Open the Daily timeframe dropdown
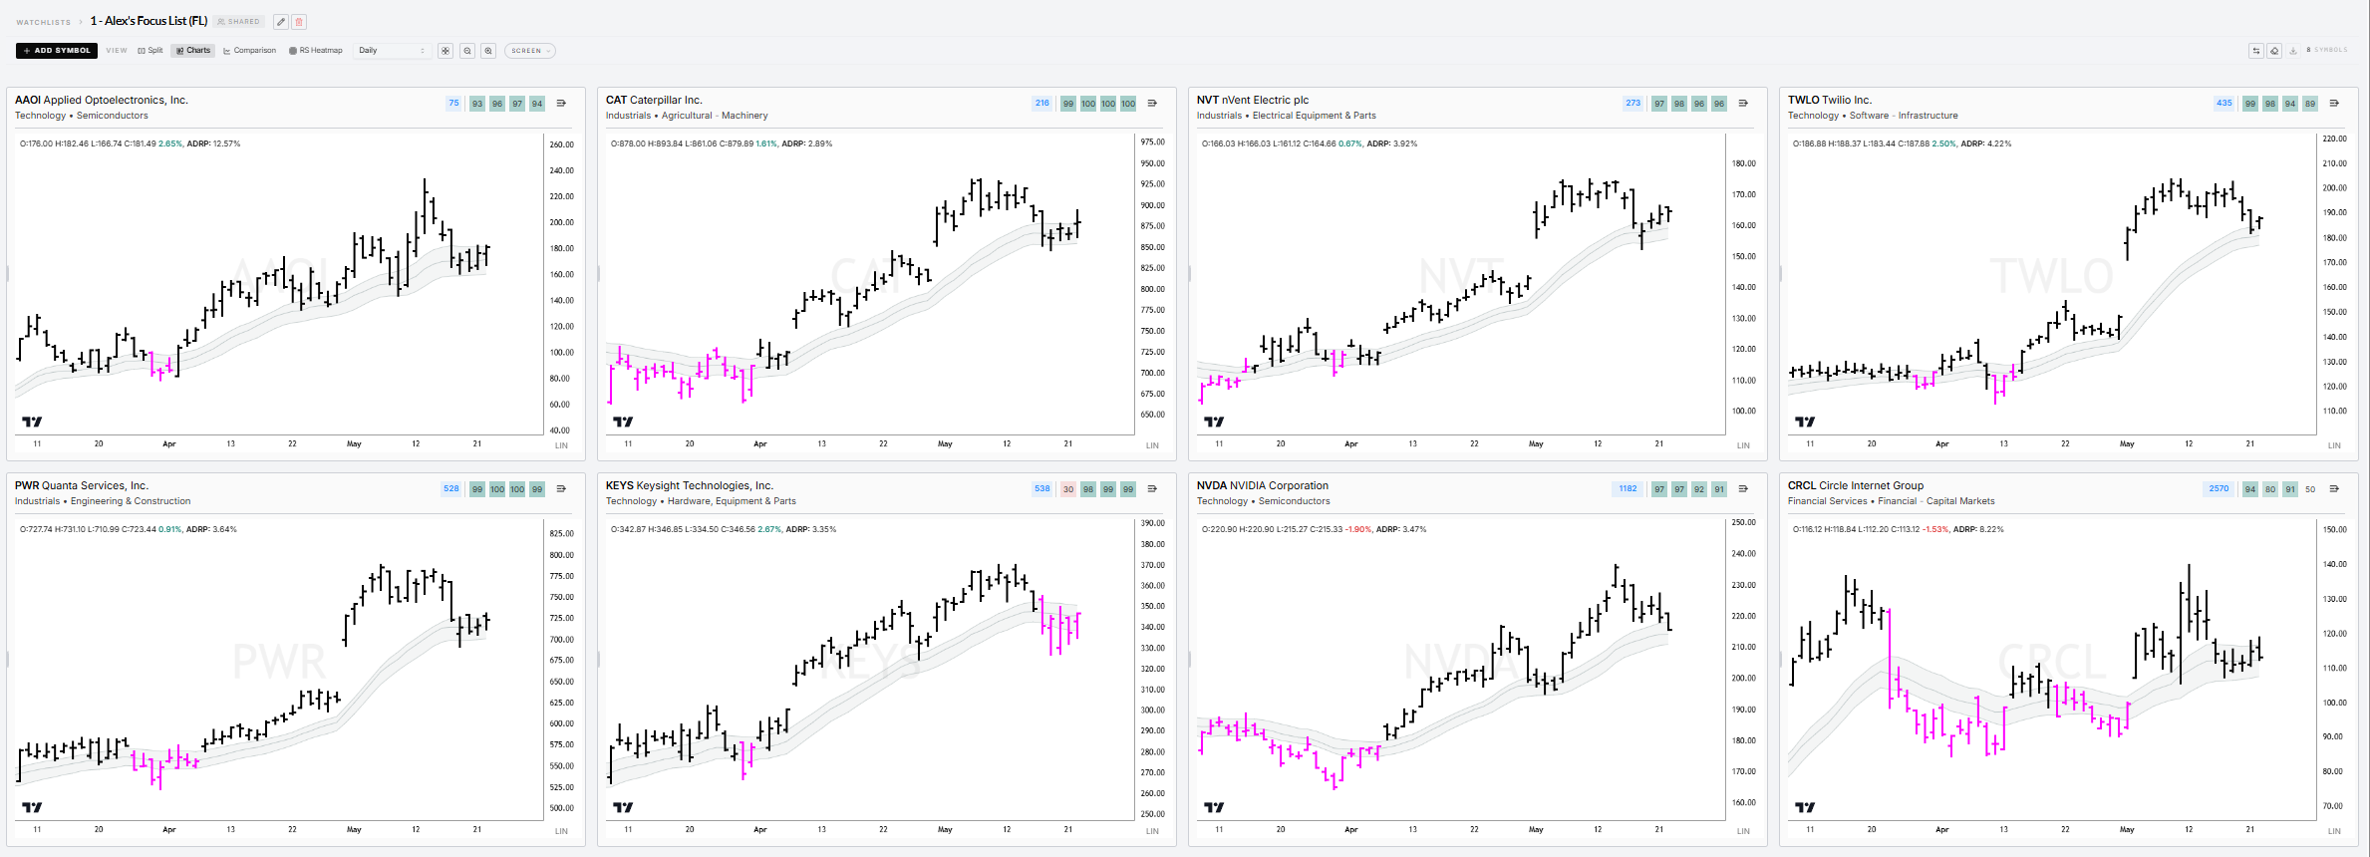This screenshot has width=2370, height=857. pyautogui.click(x=393, y=51)
